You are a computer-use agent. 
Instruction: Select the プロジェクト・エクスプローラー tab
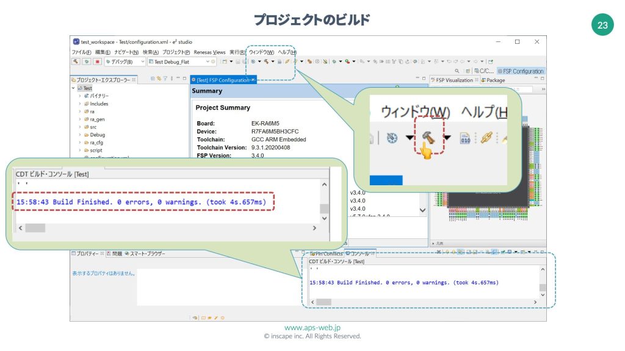point(104,80)
